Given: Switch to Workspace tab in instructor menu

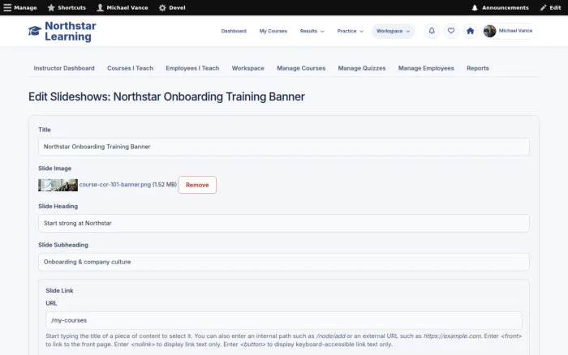Looking at the screenshot, I should click(x=247, y=68).
